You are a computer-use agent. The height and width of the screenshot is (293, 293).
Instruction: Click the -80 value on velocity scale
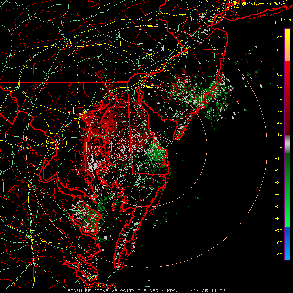tap(278, 243)
